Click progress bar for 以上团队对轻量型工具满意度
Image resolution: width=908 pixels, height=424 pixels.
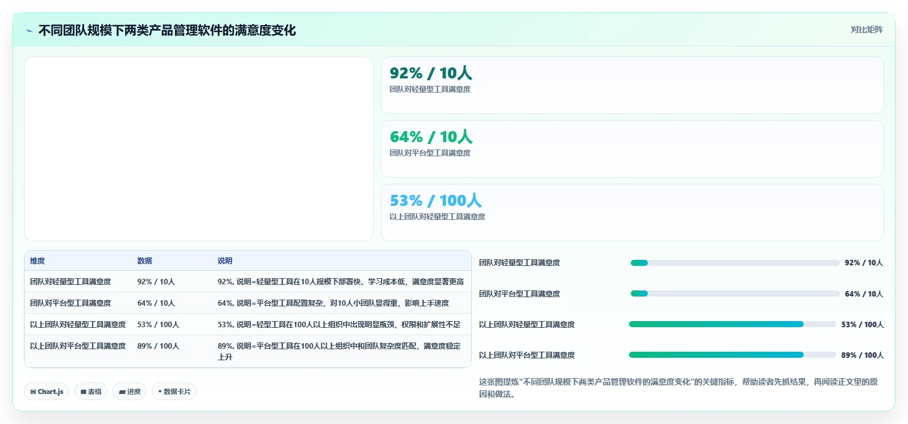[733, 324]
